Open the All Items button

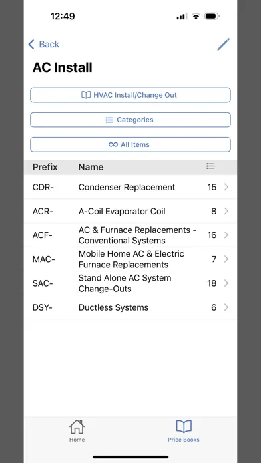[x=130, y=144]
